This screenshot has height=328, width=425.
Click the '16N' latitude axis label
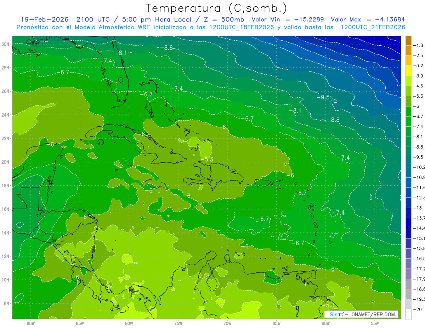[x=6, y=209]
